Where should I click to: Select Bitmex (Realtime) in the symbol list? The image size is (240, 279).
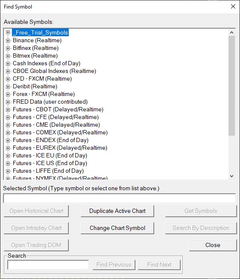pos(35,56)
